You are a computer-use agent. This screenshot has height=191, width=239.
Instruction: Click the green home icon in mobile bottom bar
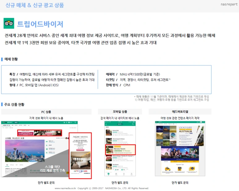click(x=109, y=174)
